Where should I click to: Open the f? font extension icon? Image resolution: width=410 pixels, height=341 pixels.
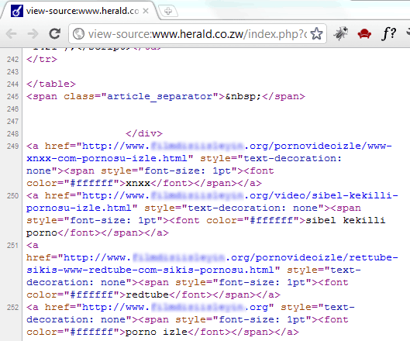[x=388, y=33]
